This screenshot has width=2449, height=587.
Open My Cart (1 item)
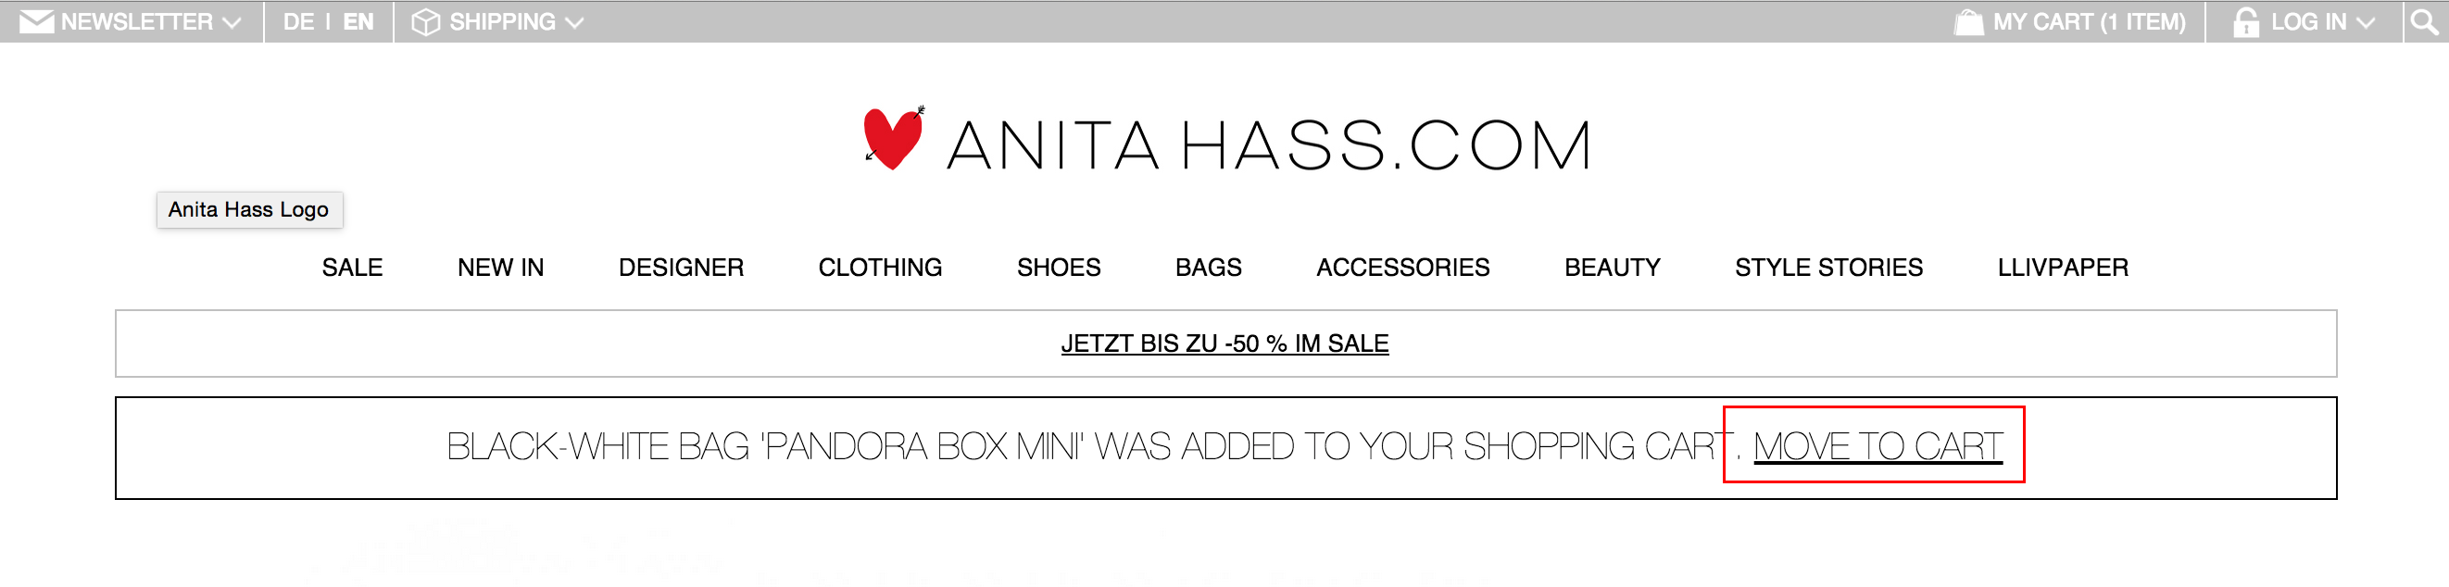[2089, 22]
